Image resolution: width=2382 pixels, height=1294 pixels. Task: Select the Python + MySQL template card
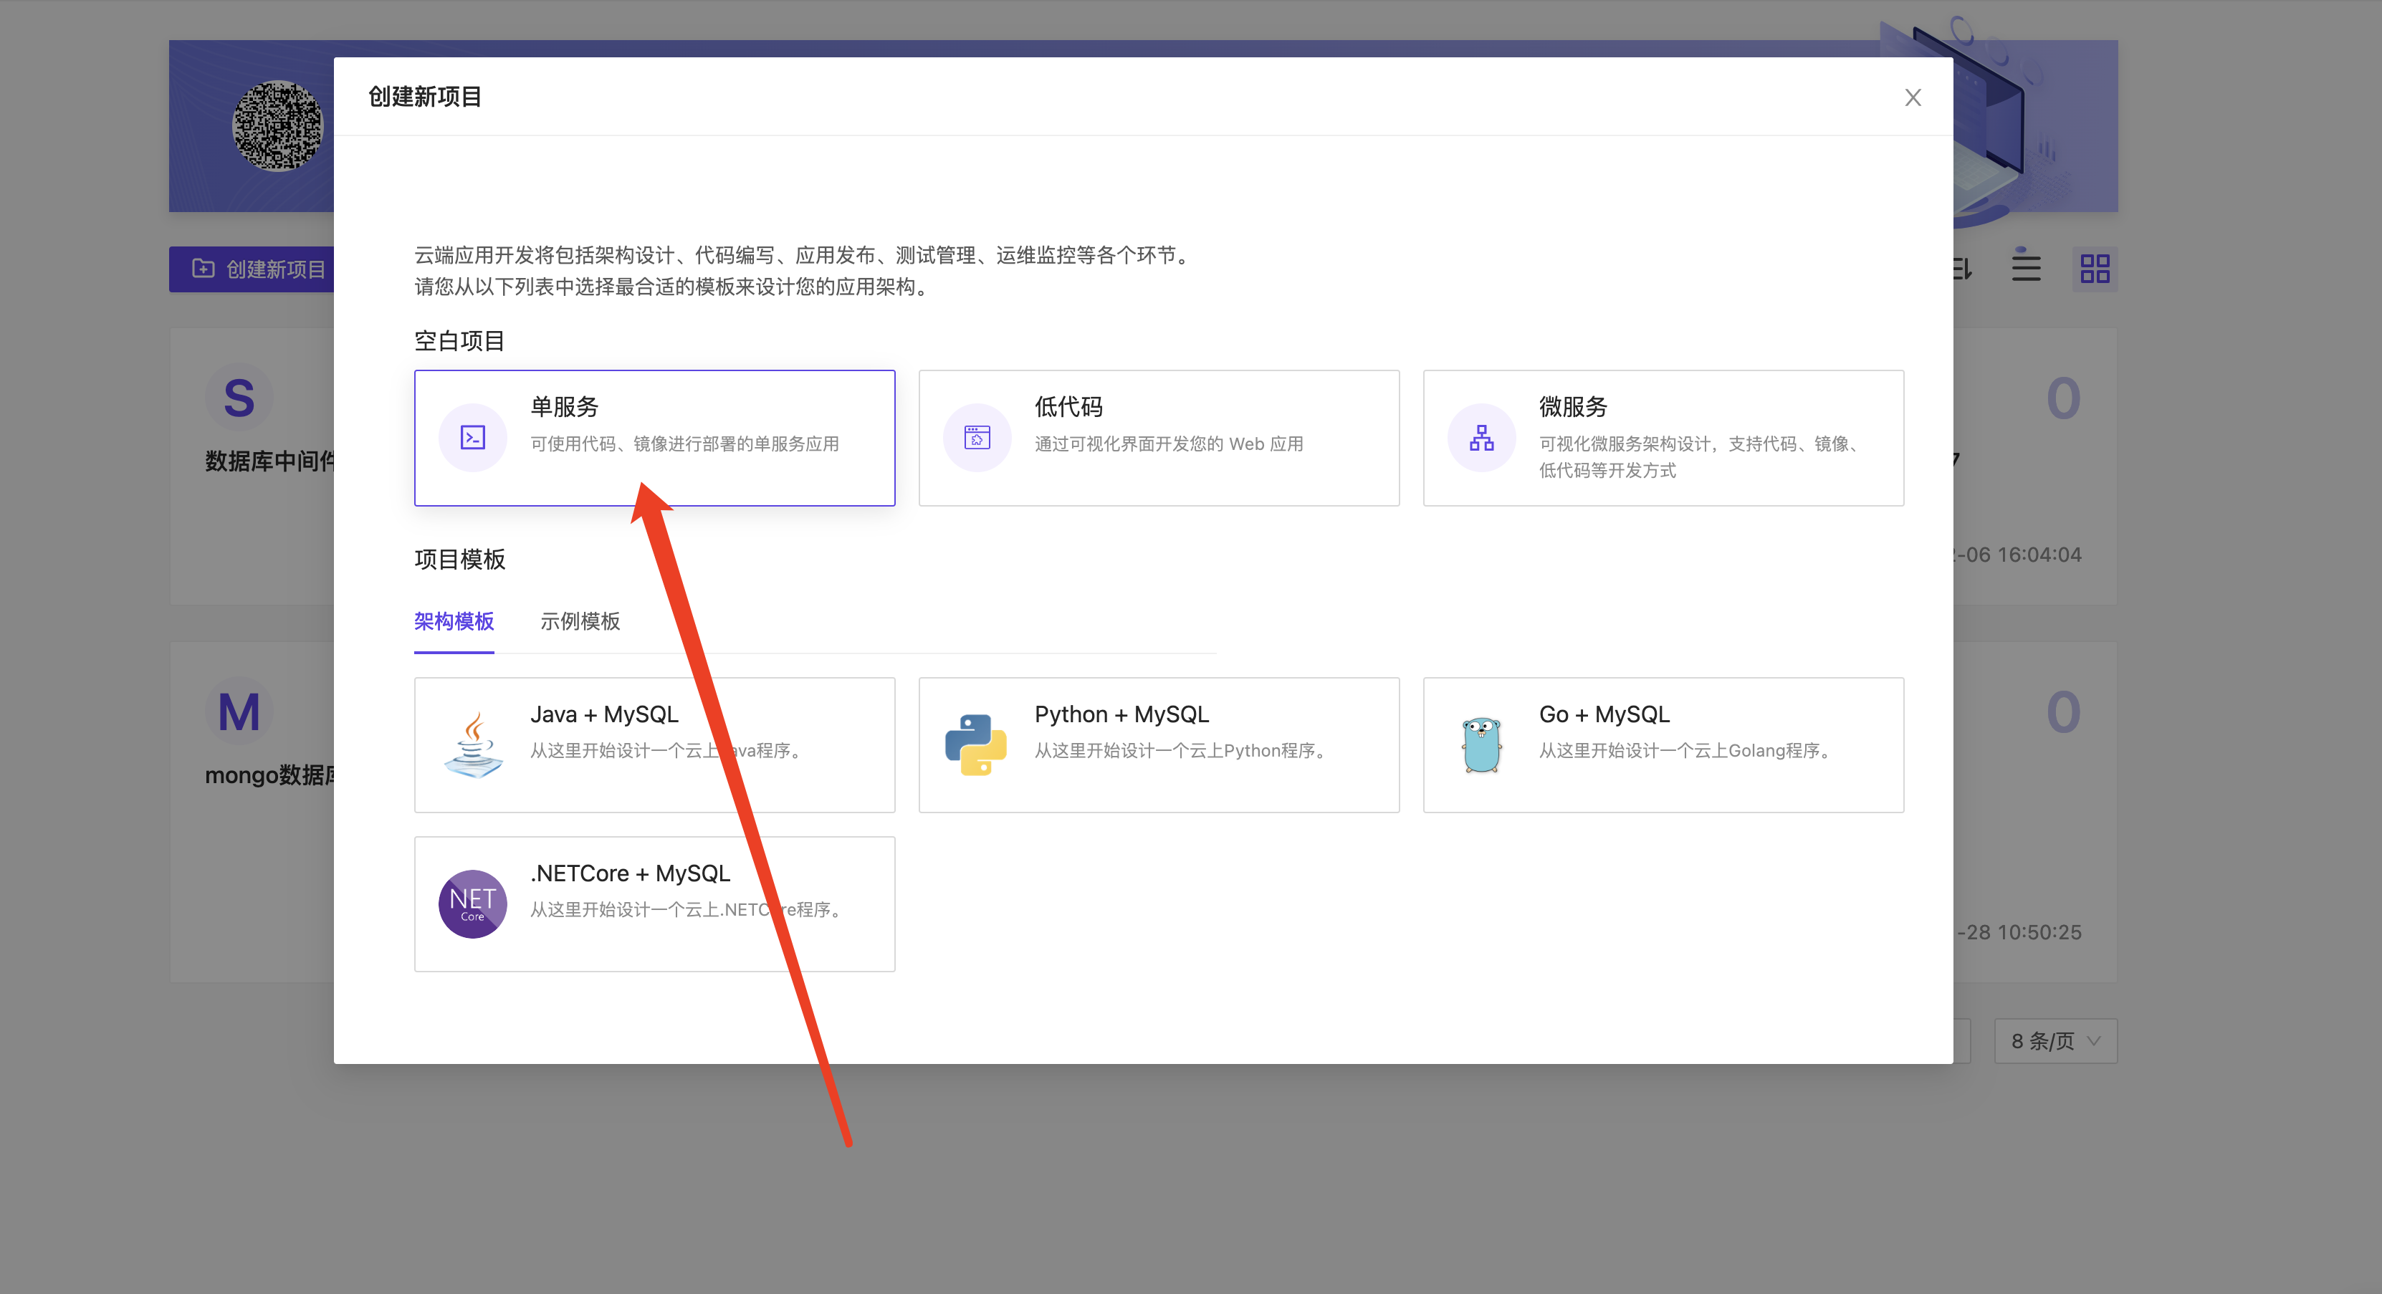(1158, 744)
